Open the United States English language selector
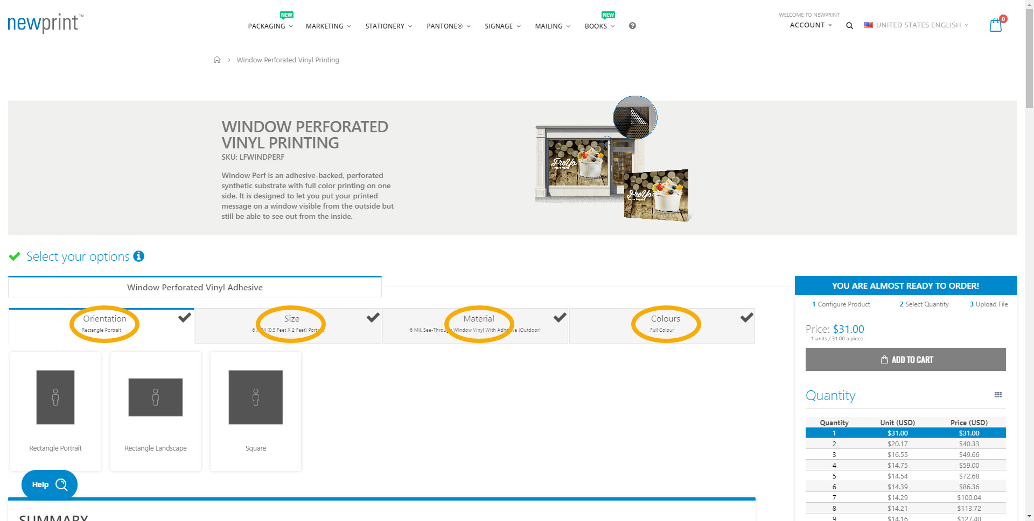This screenshot has height=521, width=1034. 917,25
